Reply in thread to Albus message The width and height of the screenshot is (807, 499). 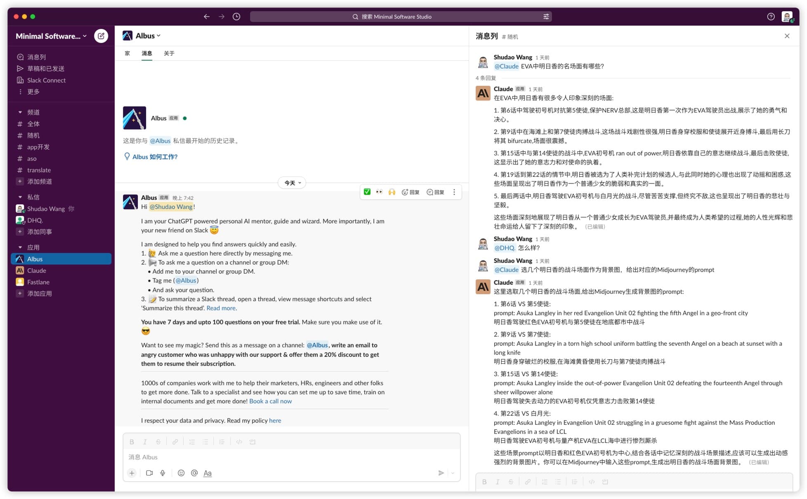[x=436, y=192]
